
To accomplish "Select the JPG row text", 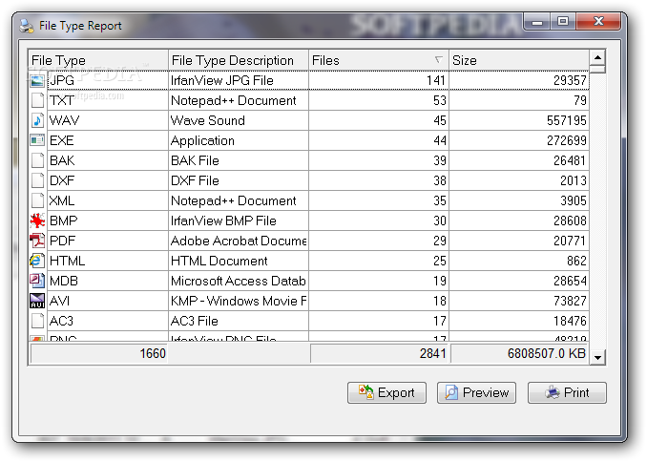I will (x=62, y=80).
